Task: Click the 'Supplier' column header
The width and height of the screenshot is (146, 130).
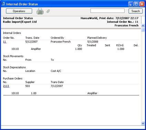Action: pyautogui.click(x=30, y=82)
